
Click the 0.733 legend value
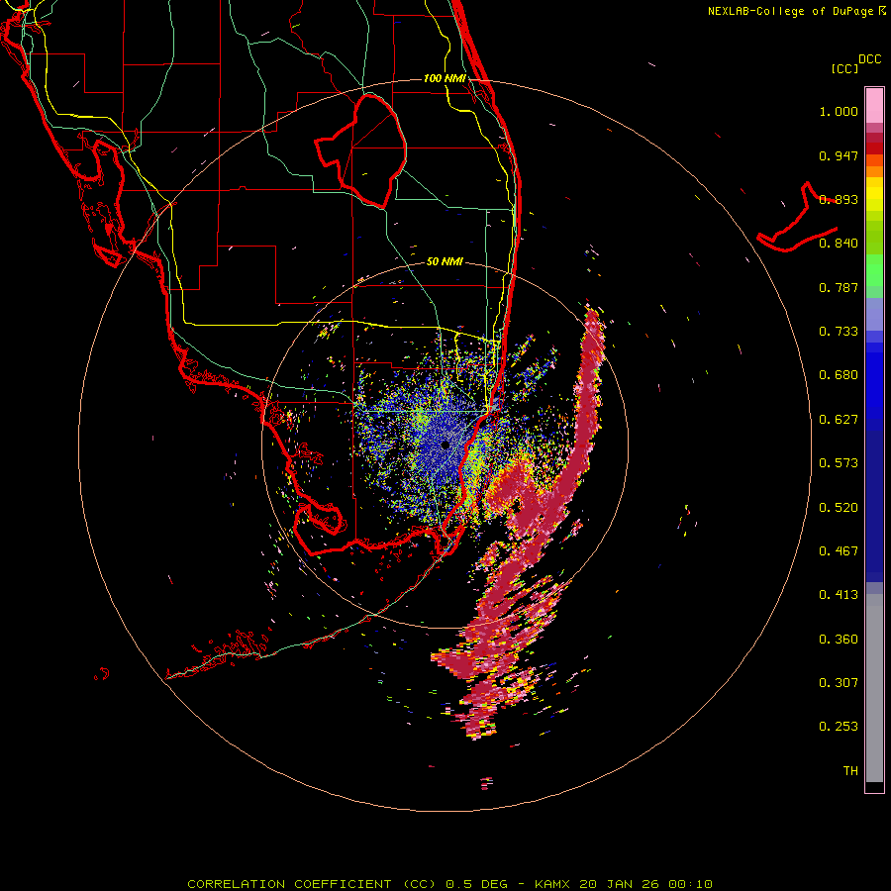point(839,332)
